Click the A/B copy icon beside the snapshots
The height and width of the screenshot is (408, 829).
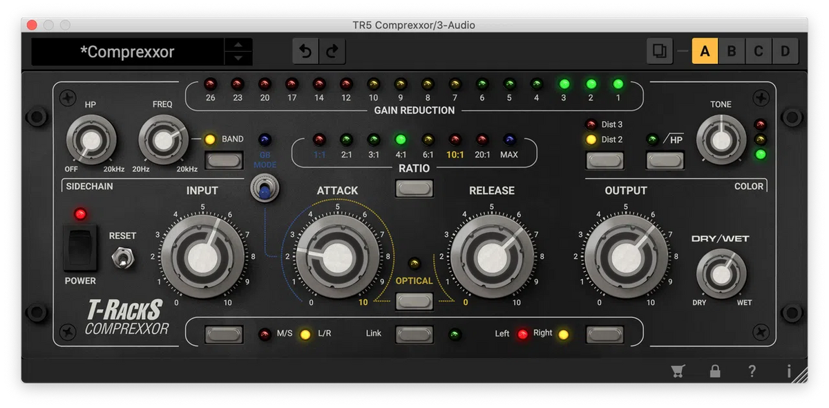(659, 50)
